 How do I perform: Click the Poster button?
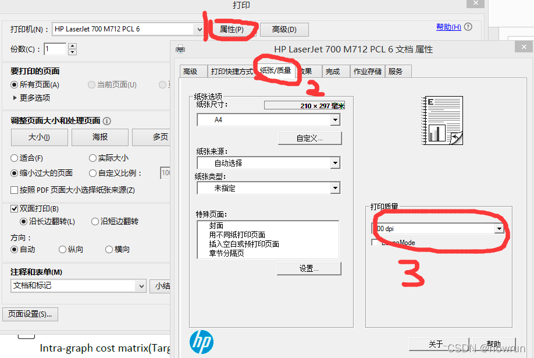pos(100,137)
